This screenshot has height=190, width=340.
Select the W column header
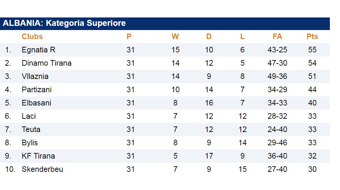pyautogui.click(x=175, y=37)
